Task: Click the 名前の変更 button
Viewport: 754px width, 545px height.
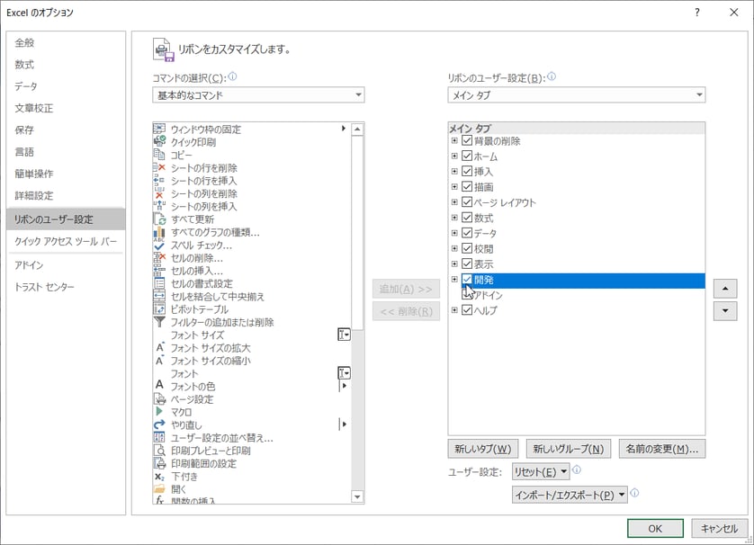Action: click(662, 449)
